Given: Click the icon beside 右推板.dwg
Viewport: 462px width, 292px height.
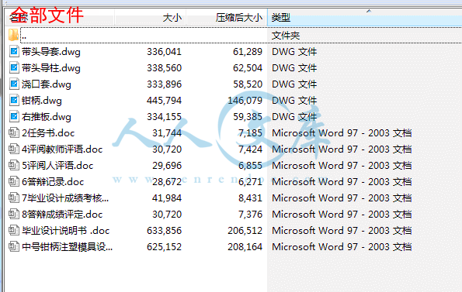Looking at the screenshot, I should [14, 117].
